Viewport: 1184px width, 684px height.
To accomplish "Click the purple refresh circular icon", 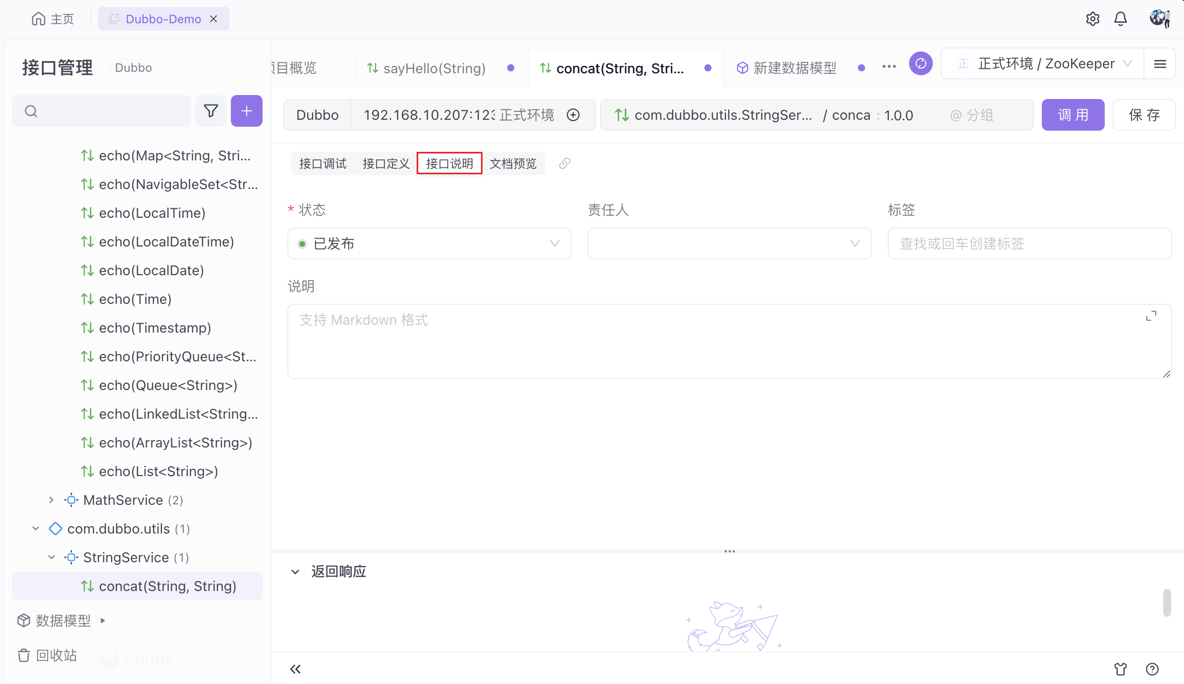I will [x=920, y=64].
